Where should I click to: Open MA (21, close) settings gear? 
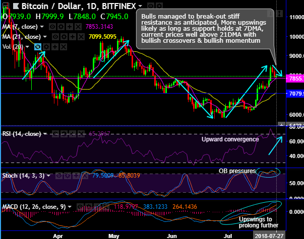pyautogui.click(x=64, y=37)
